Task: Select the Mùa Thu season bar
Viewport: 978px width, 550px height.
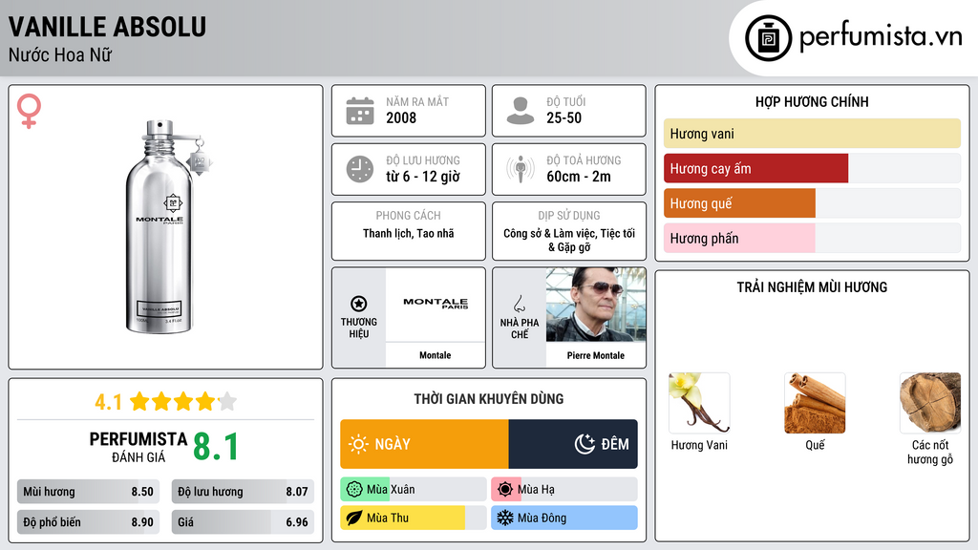Action: (x=413, y=518)
